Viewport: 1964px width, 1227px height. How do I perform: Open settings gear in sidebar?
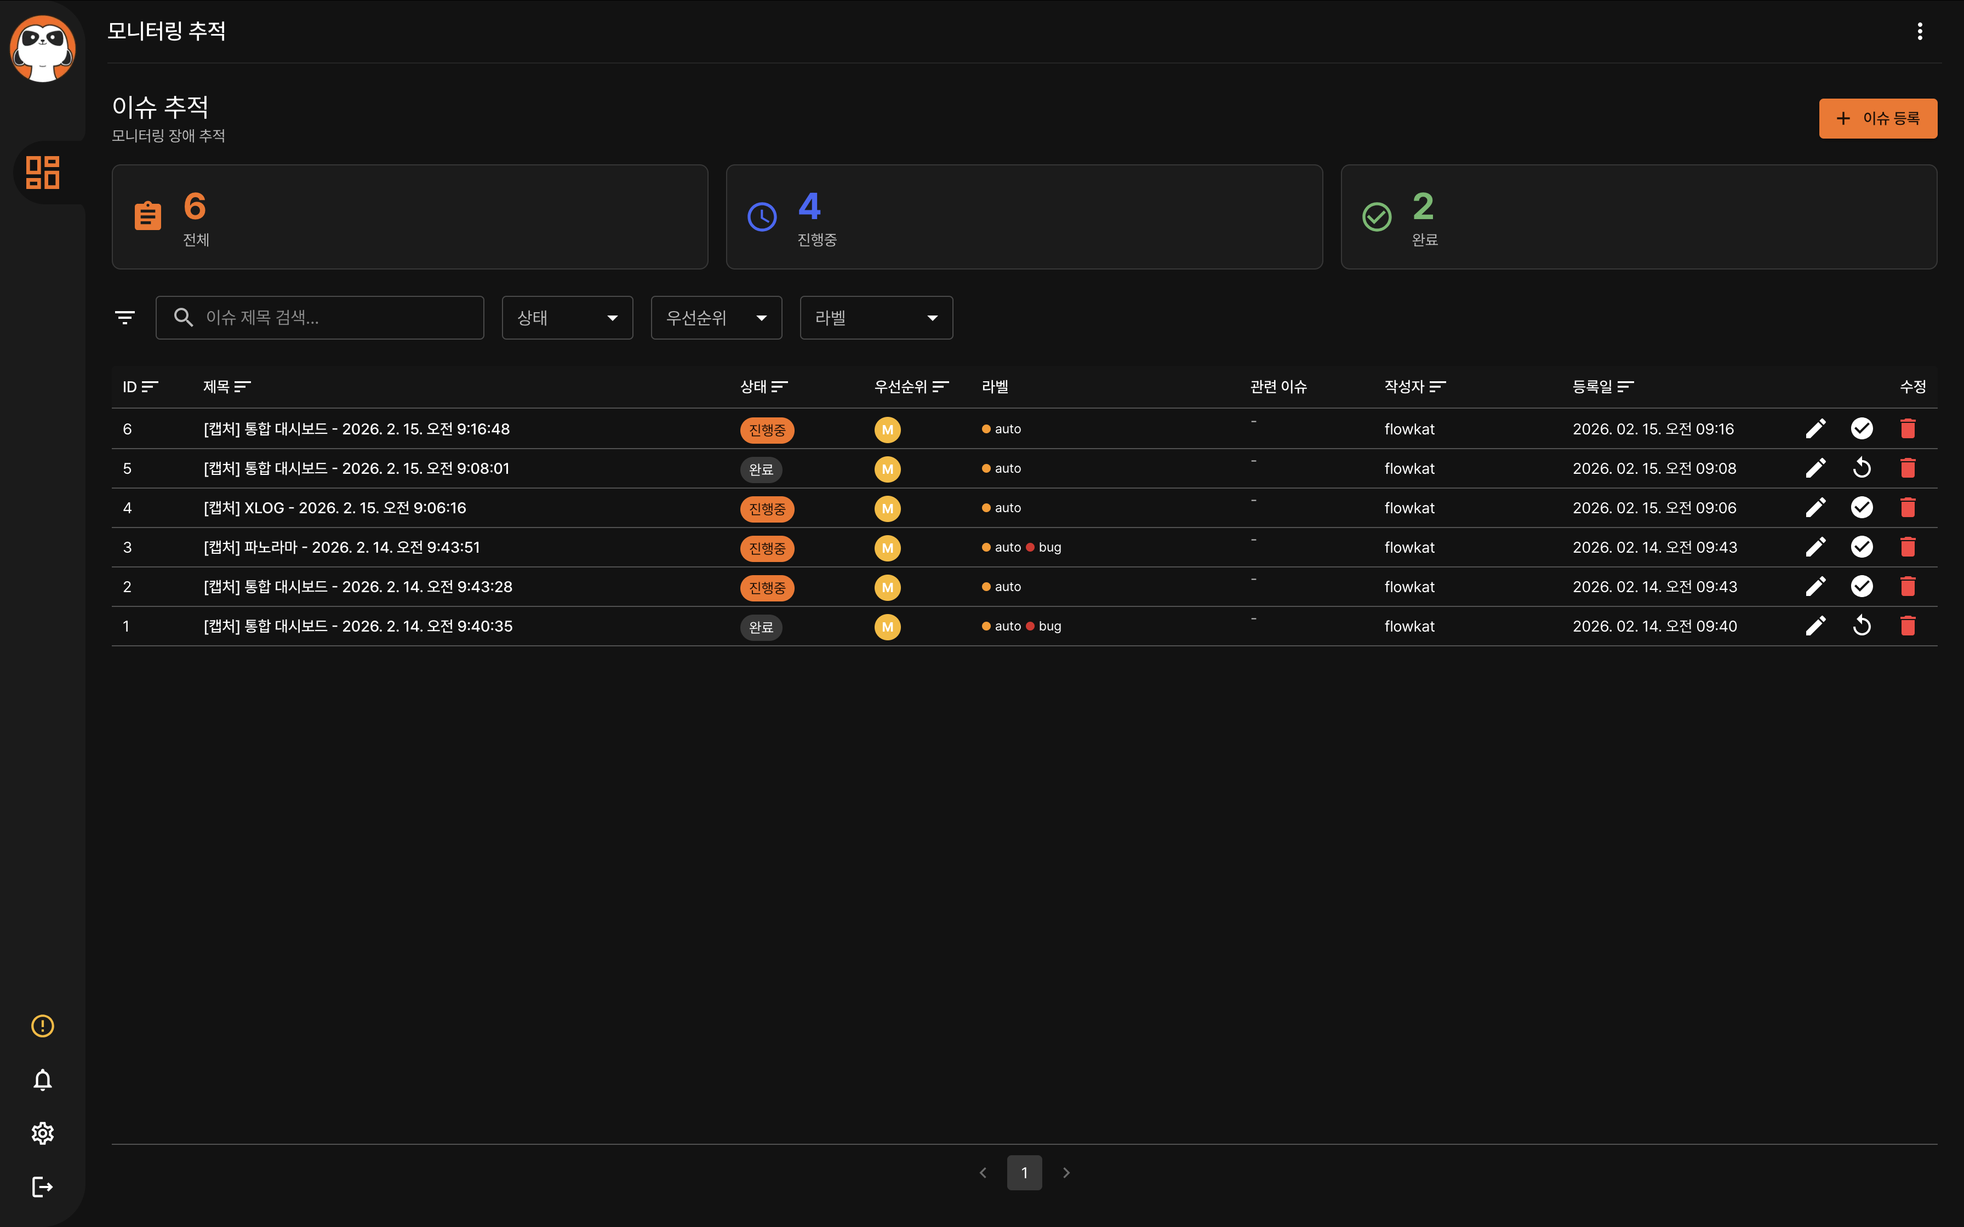[43, 1134]
